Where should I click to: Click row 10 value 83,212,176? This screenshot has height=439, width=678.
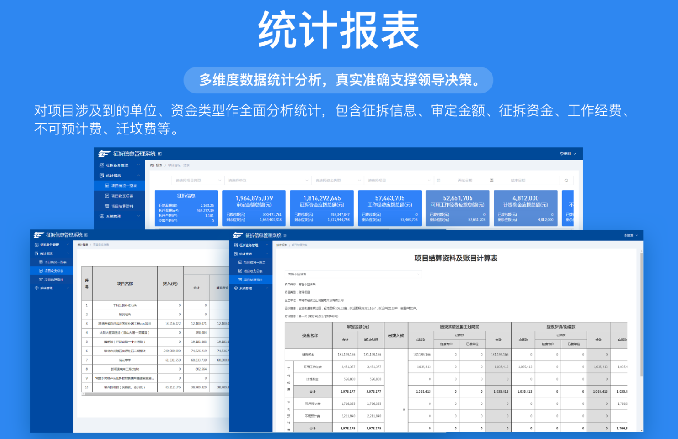[173, 387]
